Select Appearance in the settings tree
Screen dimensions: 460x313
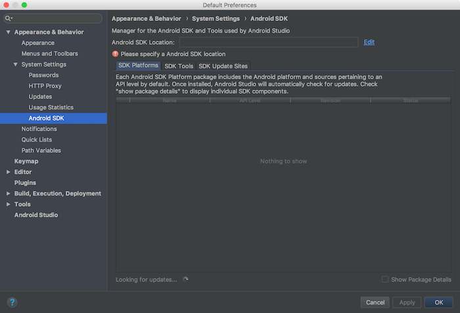(x=38, y=43)
